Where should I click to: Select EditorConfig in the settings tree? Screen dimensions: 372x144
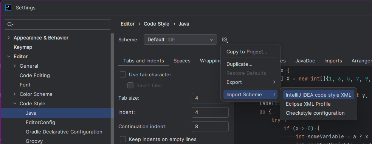coord(40,123)
